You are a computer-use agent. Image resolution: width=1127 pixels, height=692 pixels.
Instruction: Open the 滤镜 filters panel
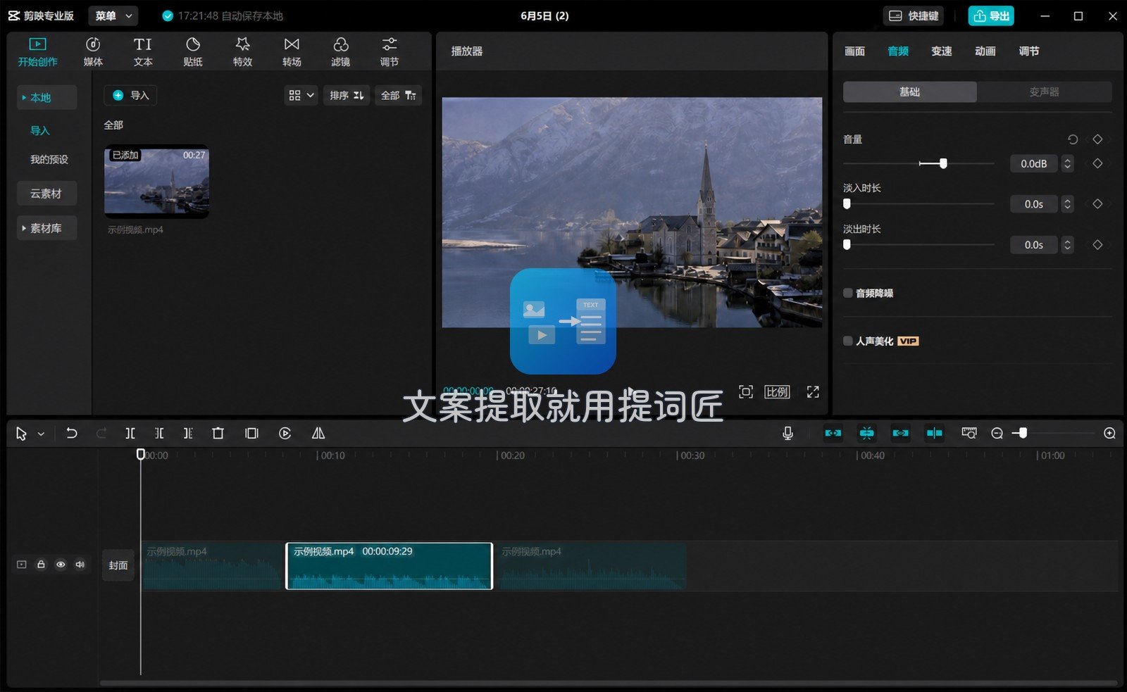click(341, 52)
